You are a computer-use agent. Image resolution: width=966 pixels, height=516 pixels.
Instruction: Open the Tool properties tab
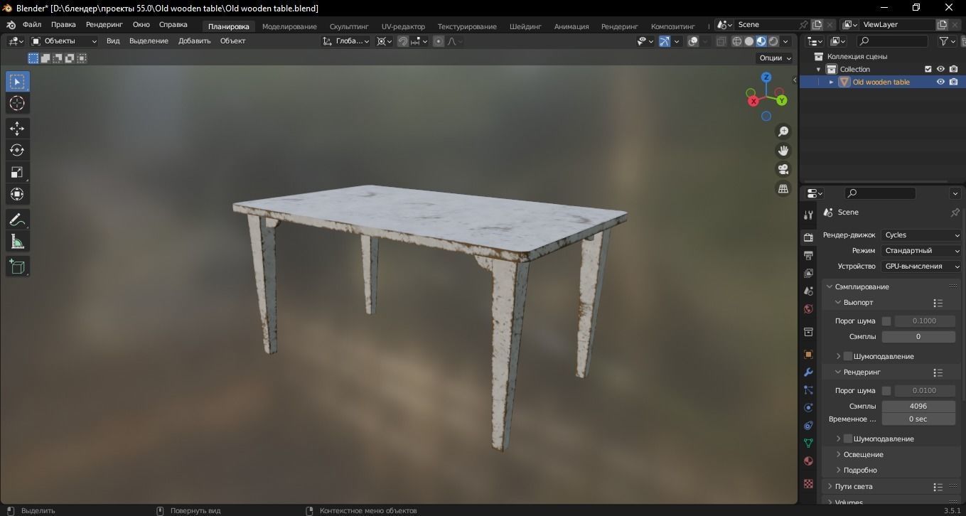[x=808, y=215]
